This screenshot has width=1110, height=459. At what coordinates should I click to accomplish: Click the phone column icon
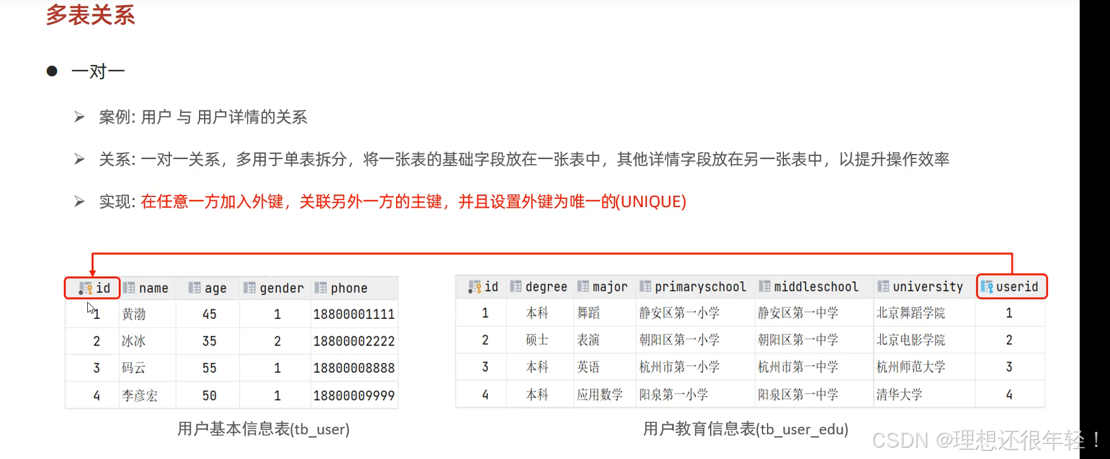pos(321,288)
